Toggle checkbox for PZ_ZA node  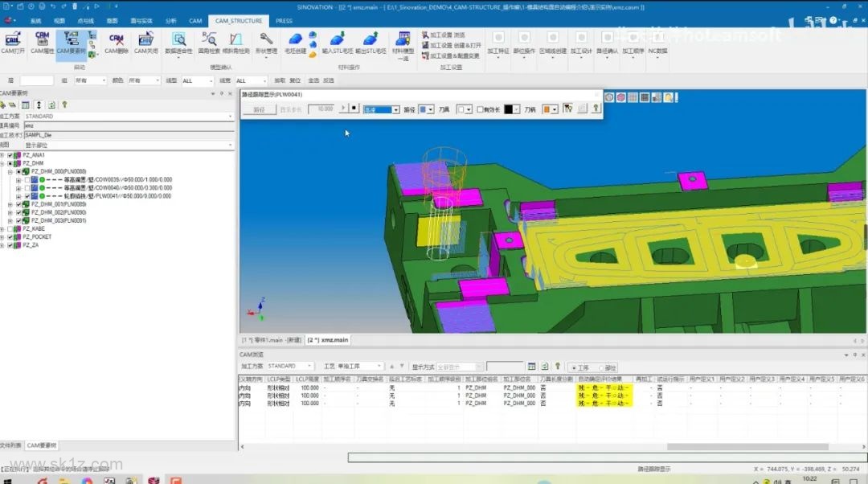coord(10,245)
